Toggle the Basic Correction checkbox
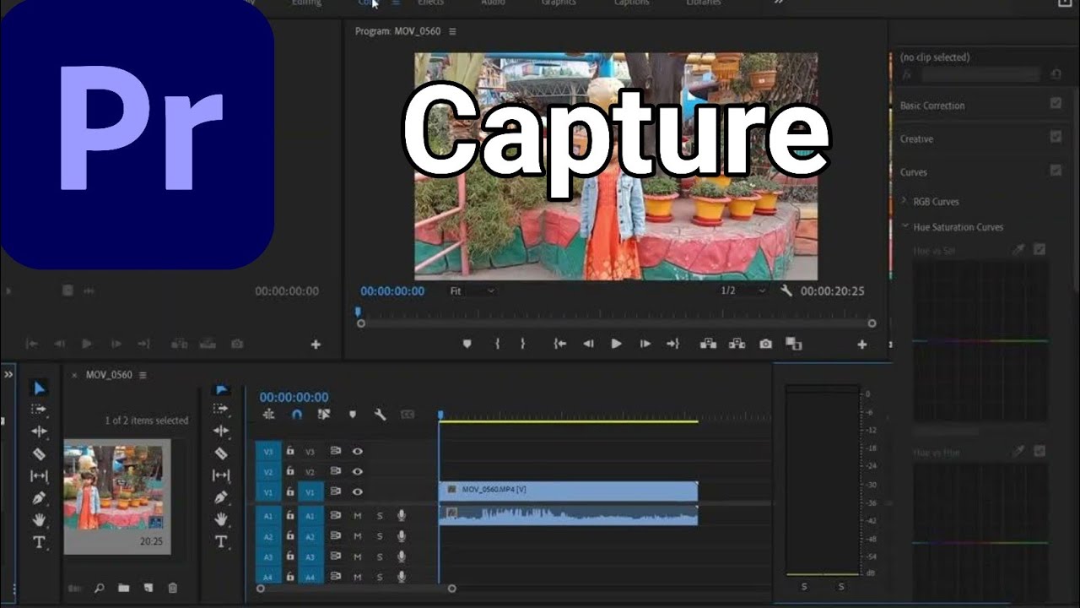The image size is (1080, 608). [1056, 104]
